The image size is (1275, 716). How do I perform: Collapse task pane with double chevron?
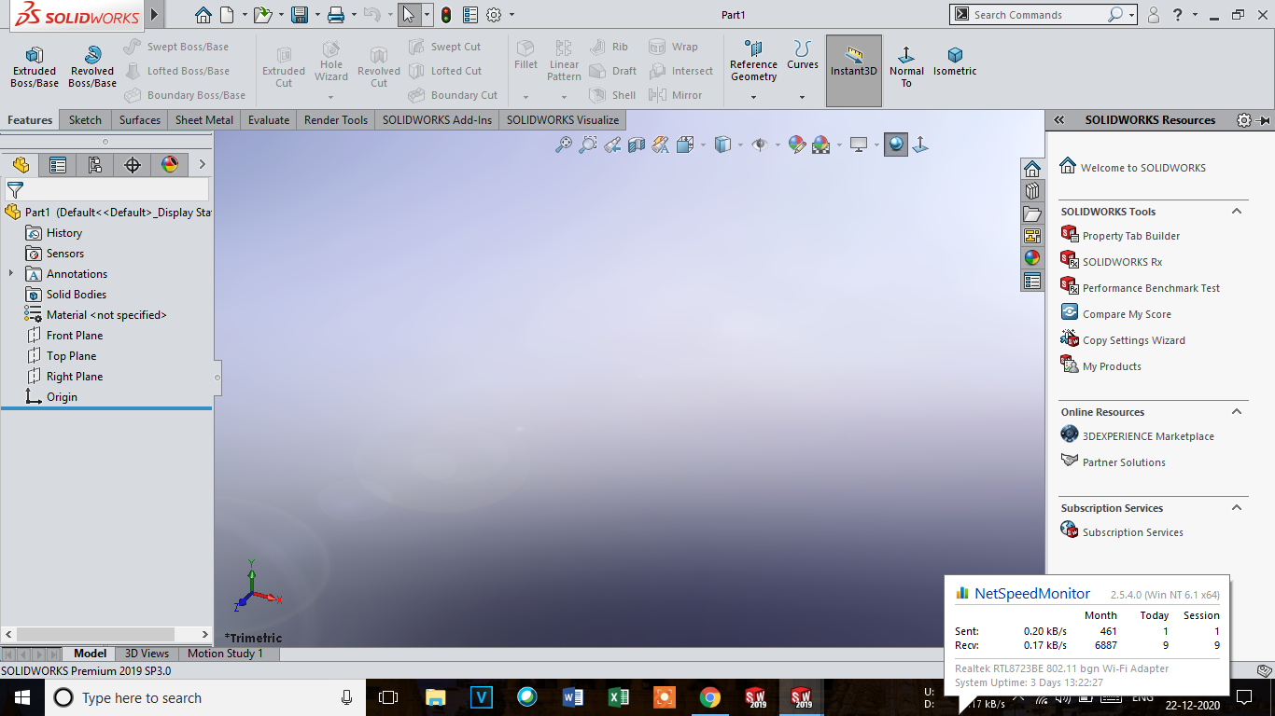1059,120
